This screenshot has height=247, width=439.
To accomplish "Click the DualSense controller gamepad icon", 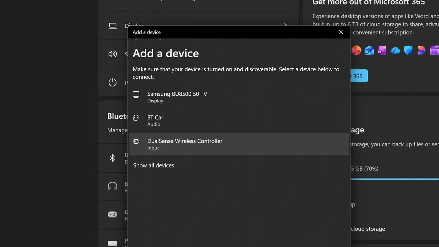I will pos(136,141).
